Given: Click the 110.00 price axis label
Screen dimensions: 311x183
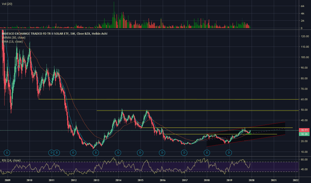Looking at the screenshot, I should [305, 47].
